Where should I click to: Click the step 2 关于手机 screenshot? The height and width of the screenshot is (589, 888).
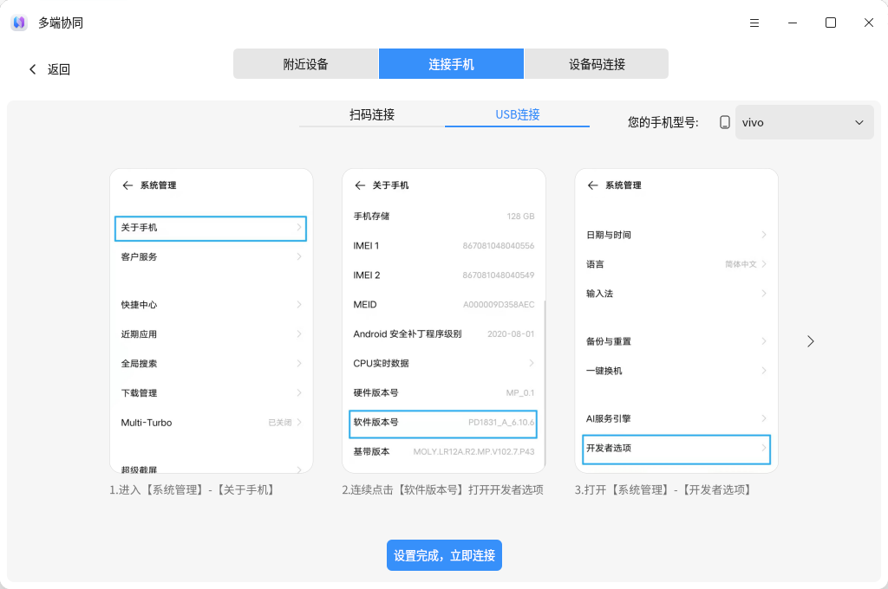coord(444,320)
